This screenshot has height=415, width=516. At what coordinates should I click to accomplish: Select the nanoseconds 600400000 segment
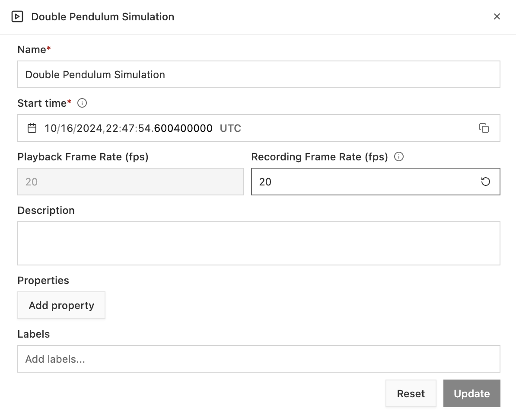(x=183, y=128)
